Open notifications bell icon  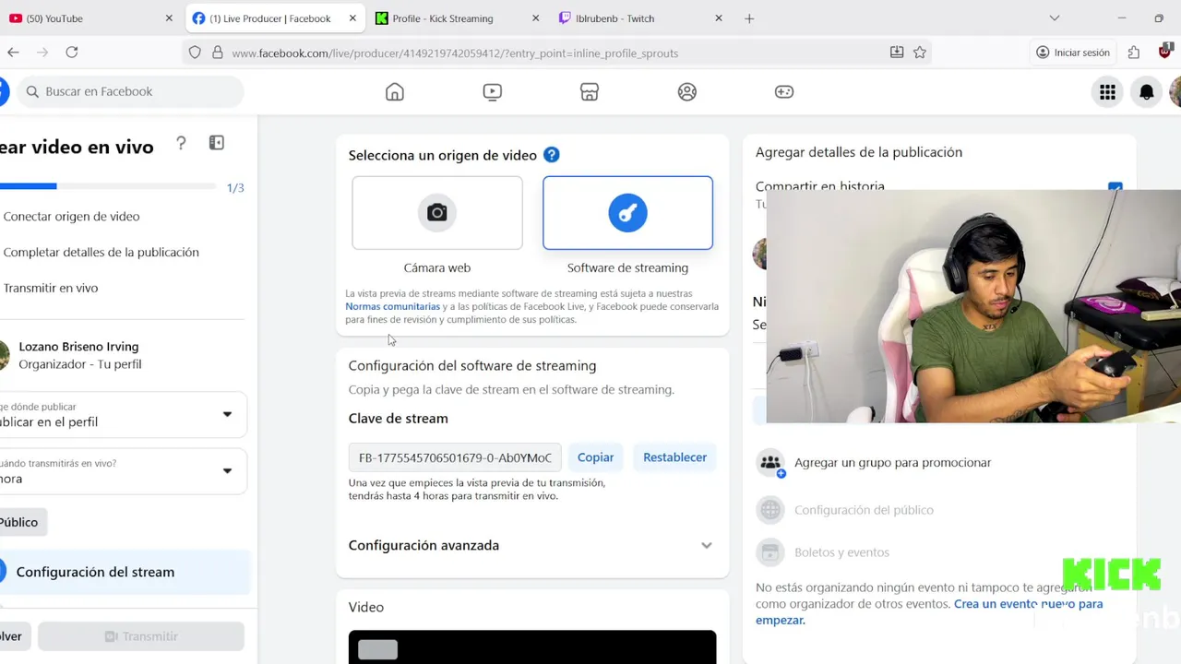click(1147, 91)
